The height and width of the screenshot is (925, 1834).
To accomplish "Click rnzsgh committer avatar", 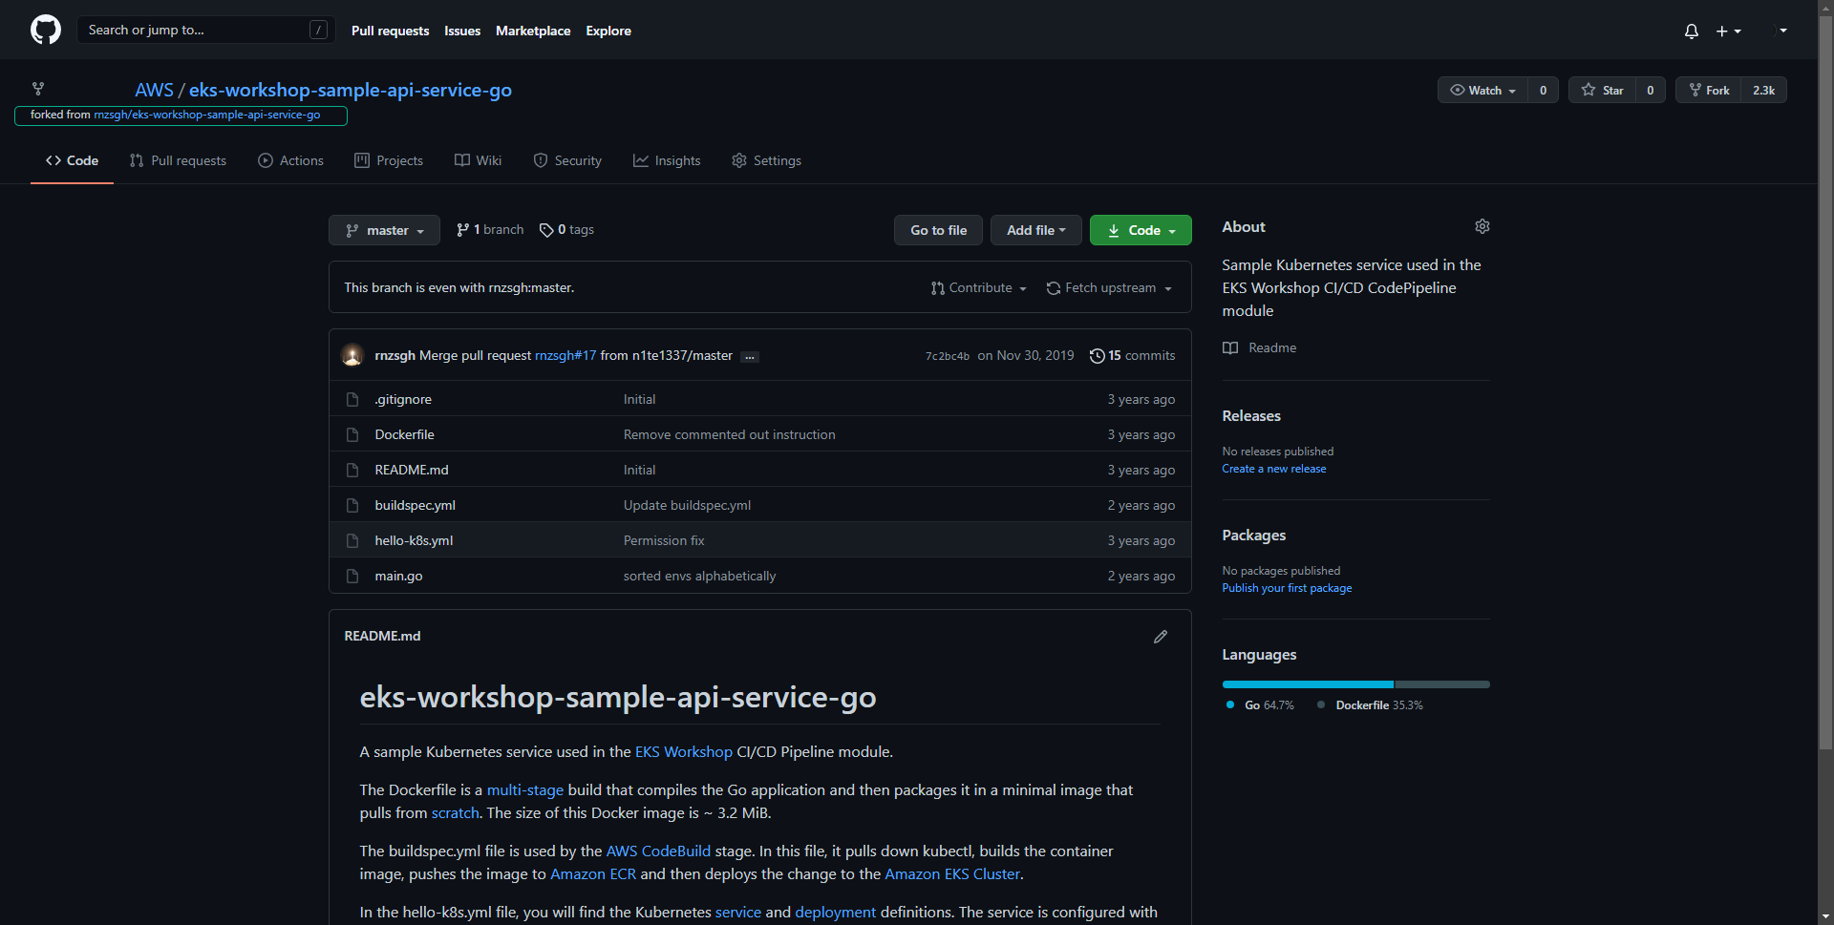I will click(x=352, y=355).
